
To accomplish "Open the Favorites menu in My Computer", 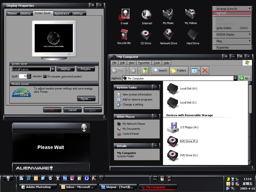I will click(x=144, y=63).
